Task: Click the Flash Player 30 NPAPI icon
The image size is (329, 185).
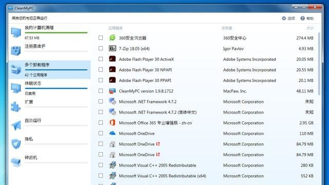Action: point(112,70)
